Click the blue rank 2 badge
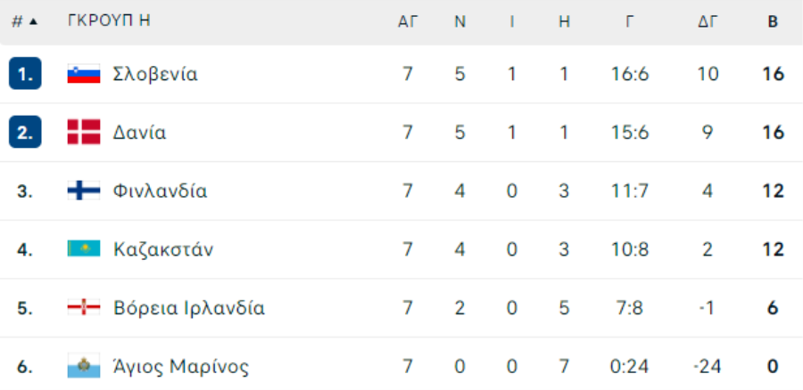This screenshot has height=390, width=803. tap(25, 132)
